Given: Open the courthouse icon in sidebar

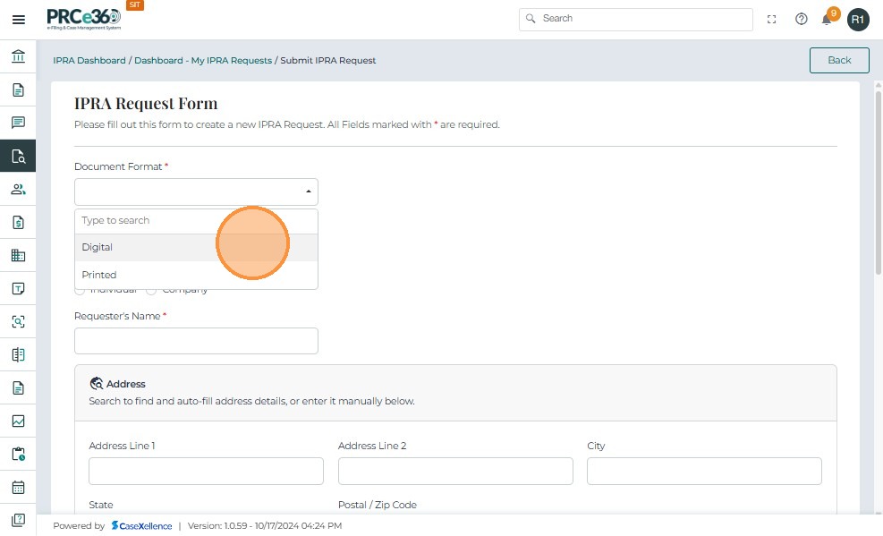Looking at the screenshot, I should tap(18, 57).
